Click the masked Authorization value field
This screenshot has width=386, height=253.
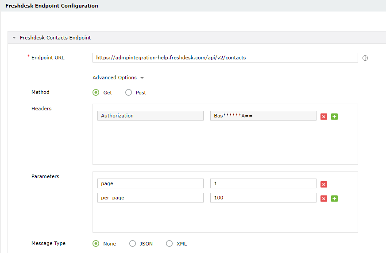(263, 116)
